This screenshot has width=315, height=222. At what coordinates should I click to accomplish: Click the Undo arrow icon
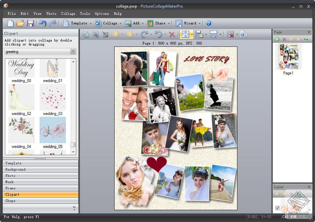pos(43,23)
